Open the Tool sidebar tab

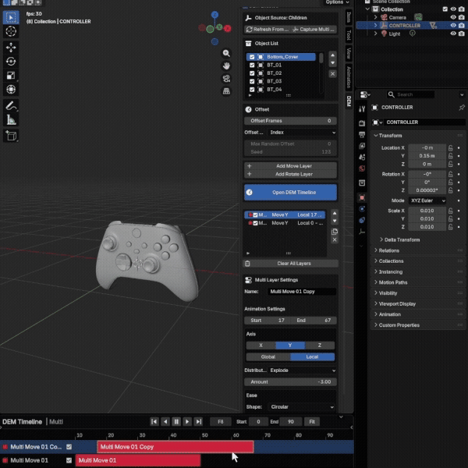(x=349, y=35)
